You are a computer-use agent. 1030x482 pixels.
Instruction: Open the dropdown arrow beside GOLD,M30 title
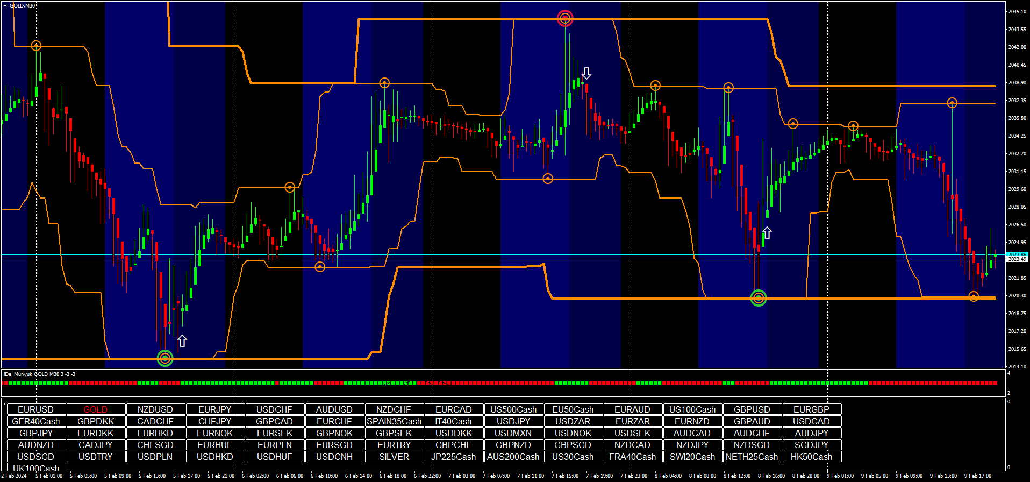[x=5, y=6]
